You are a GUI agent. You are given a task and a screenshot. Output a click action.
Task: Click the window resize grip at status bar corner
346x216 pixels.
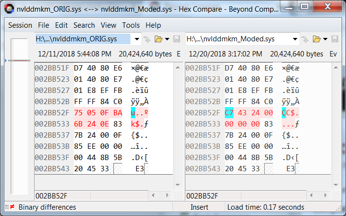[338, 208]
